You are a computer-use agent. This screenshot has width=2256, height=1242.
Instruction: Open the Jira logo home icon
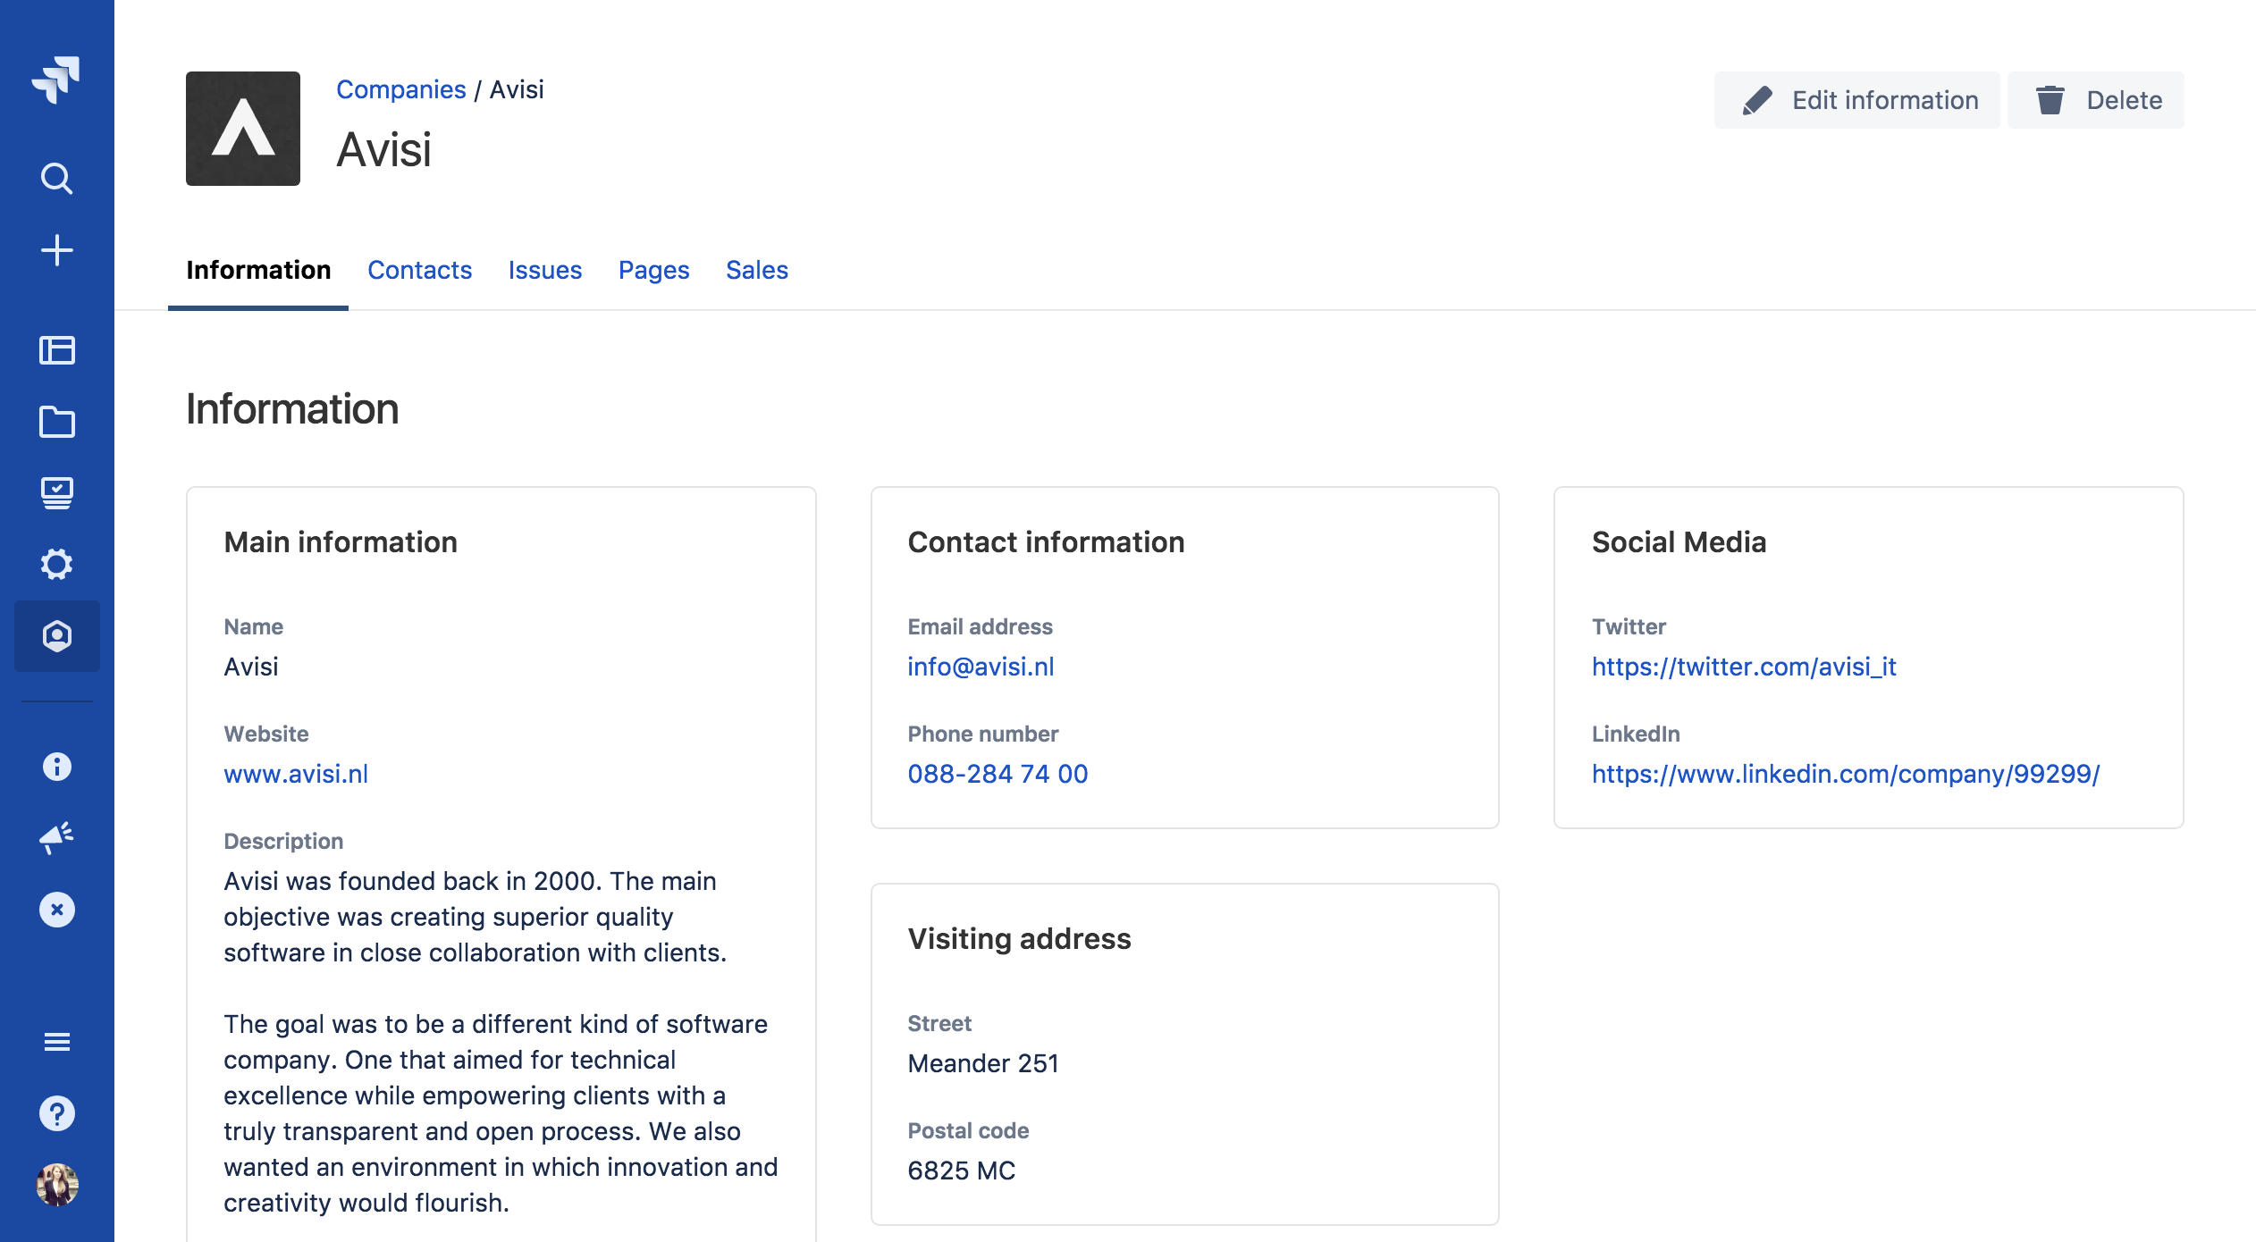point(56,80)
